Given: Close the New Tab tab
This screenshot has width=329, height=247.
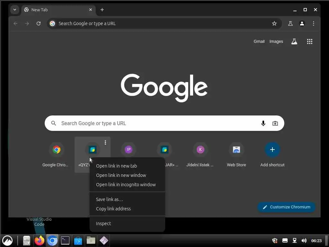Looking at the screenshot, I should [x=90, y=10].
